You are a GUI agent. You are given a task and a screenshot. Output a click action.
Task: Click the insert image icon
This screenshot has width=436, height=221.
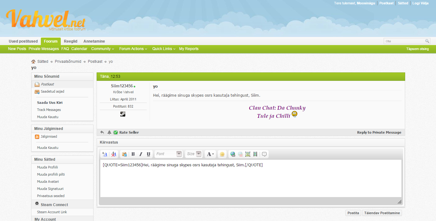click(x=248, y=154)
